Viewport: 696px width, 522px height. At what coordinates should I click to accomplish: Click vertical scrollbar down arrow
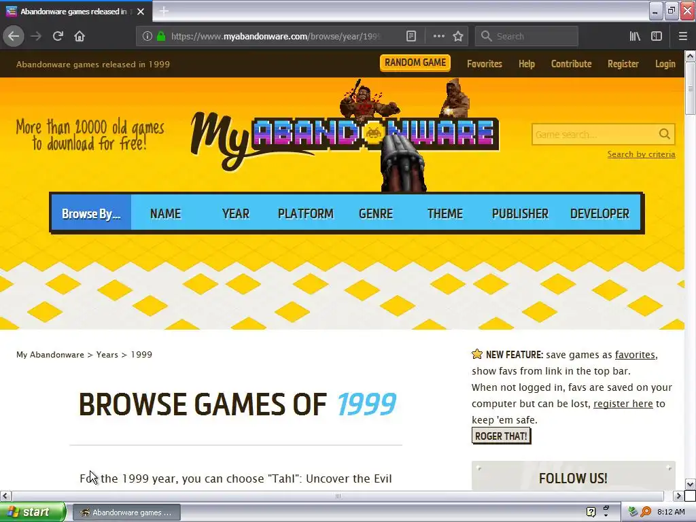point(690,484)
